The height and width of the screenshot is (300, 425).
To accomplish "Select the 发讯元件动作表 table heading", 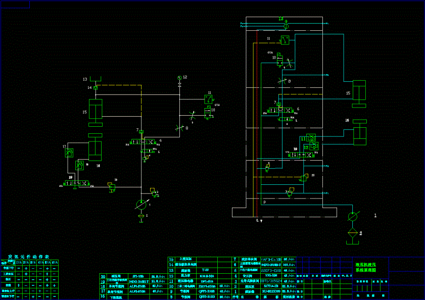I will click(x=28, y=257).
